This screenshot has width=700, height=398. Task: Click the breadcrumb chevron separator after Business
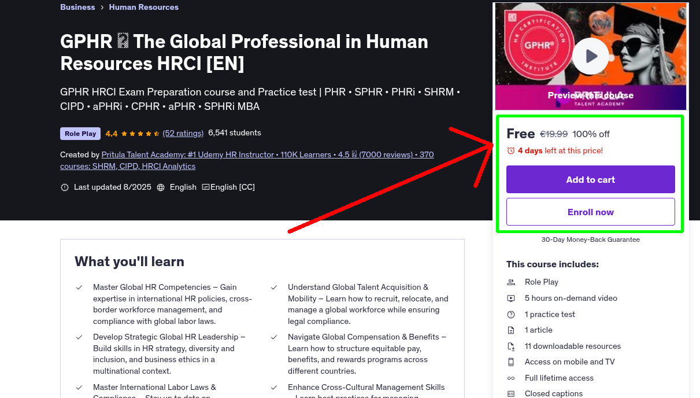102,8
